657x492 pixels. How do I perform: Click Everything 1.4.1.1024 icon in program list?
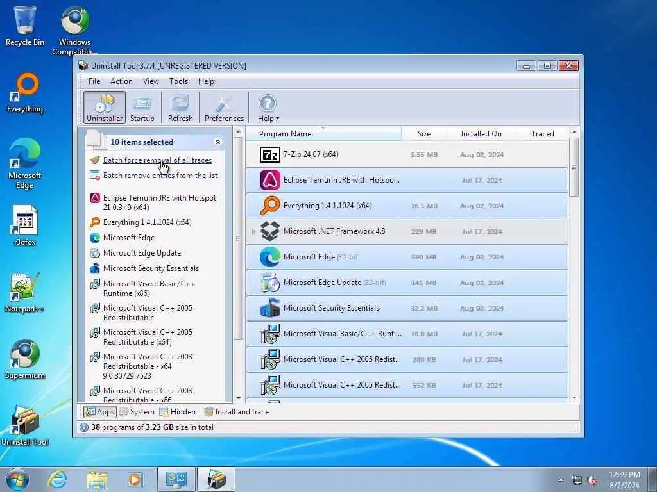270,206
